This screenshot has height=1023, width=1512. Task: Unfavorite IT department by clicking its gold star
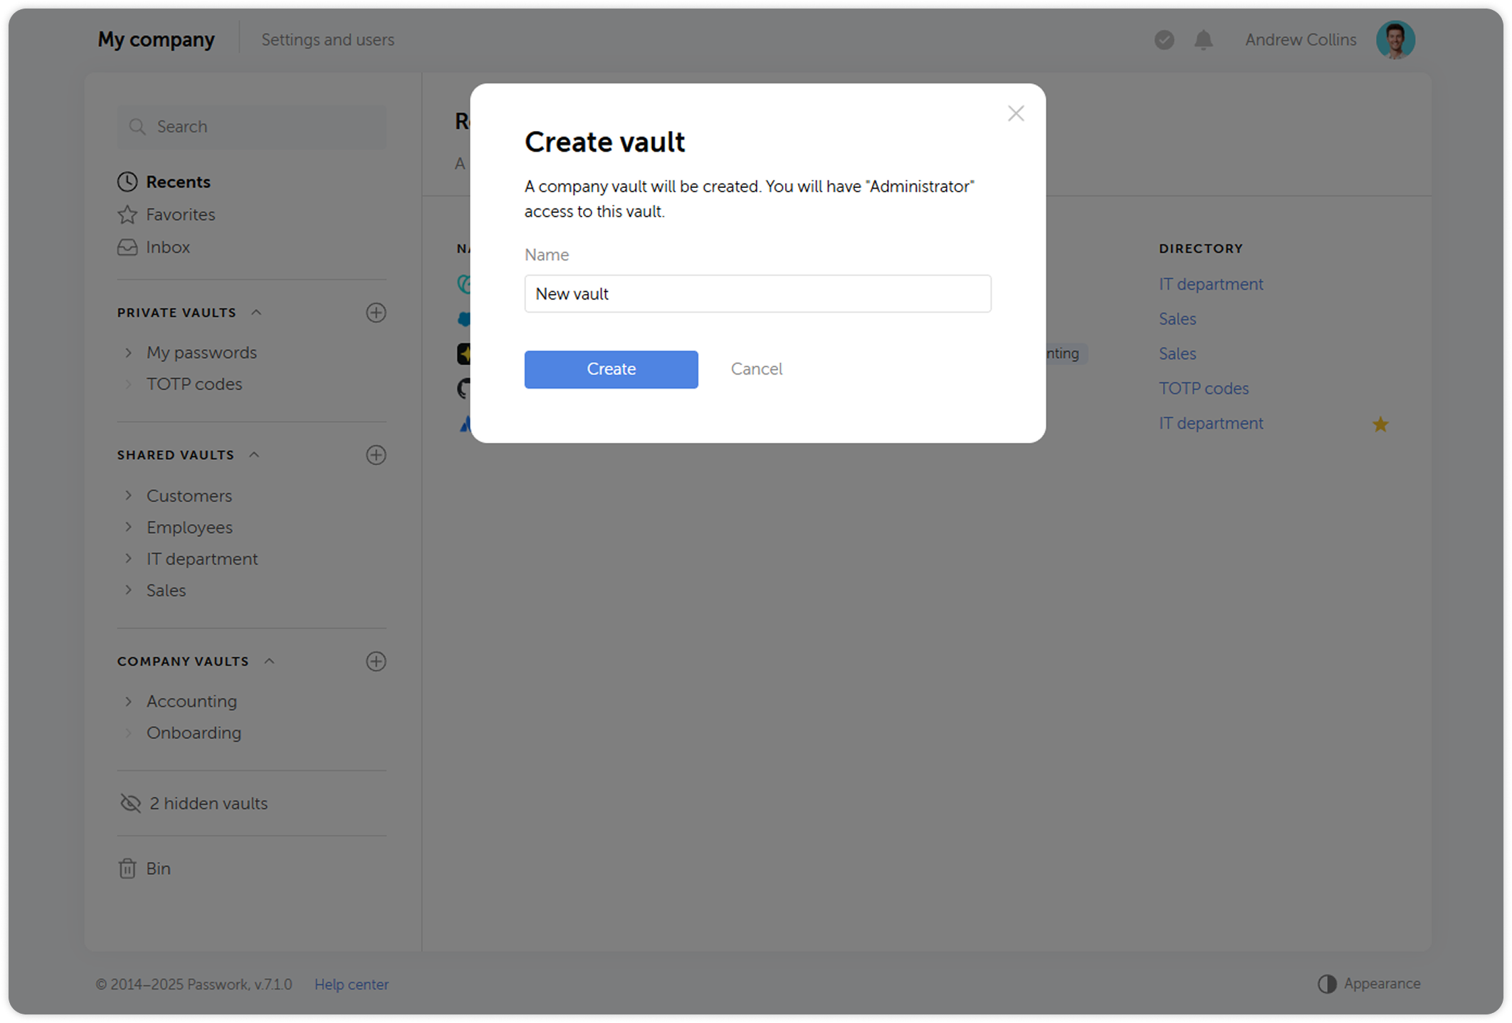coord(1380,424)
